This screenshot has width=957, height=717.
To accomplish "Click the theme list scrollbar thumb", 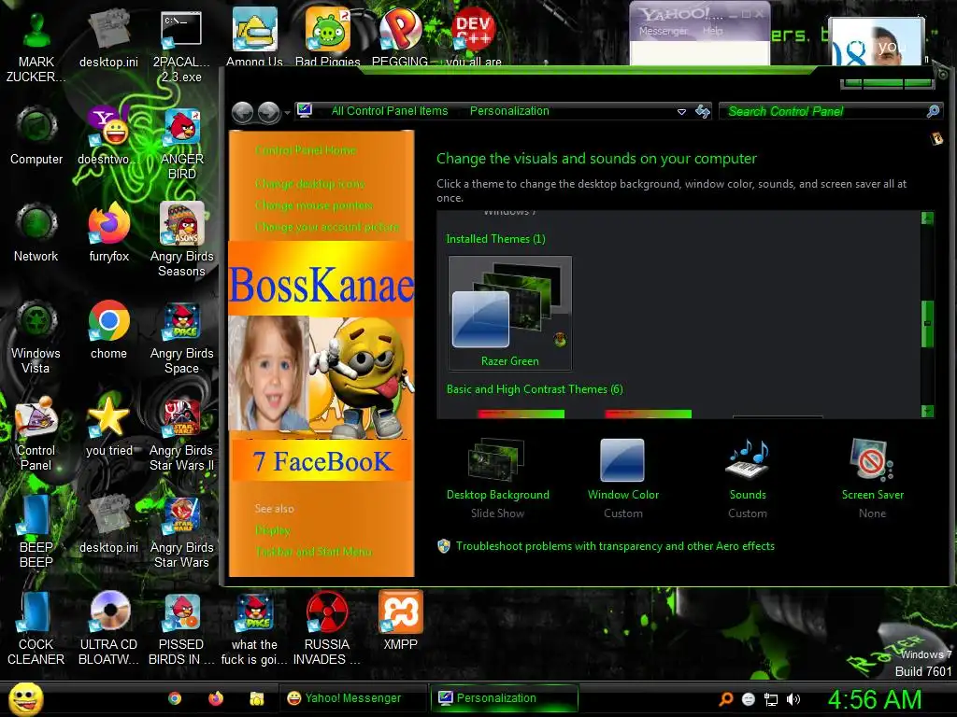I will (x=927, y=324).
